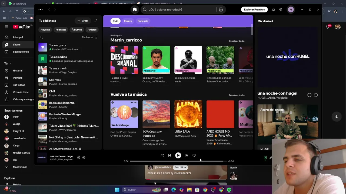The width and height of the screenshot is (346, 194).
Task: Open the AFRO HOUSE MIX 2025 cover
Action: (x=220, y=114)
